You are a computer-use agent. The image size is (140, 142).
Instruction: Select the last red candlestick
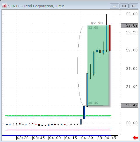click(x=110, y=38)
